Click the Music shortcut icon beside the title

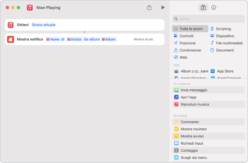(30, 7)
